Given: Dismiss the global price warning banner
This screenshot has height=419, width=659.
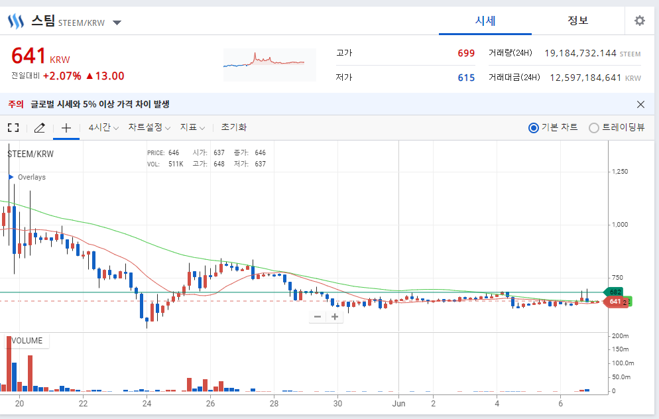Looking at the screenshot, I should (x=640, y=104).
